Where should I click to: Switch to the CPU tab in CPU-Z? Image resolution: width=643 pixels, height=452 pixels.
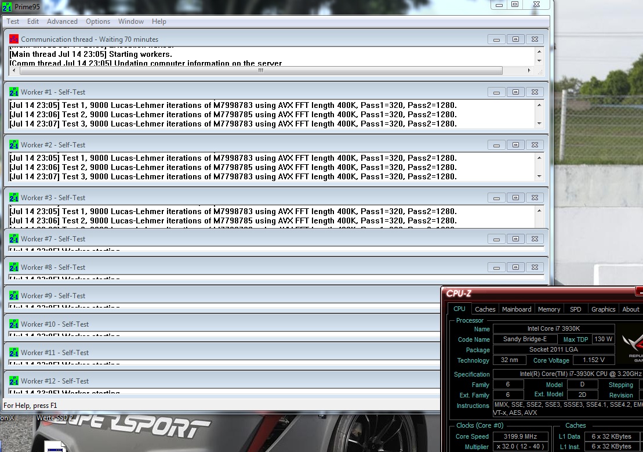459,309
